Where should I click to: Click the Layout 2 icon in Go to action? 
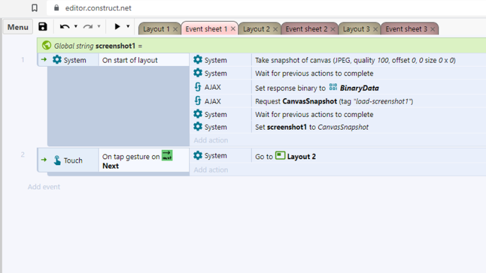[x=280, y=155]
